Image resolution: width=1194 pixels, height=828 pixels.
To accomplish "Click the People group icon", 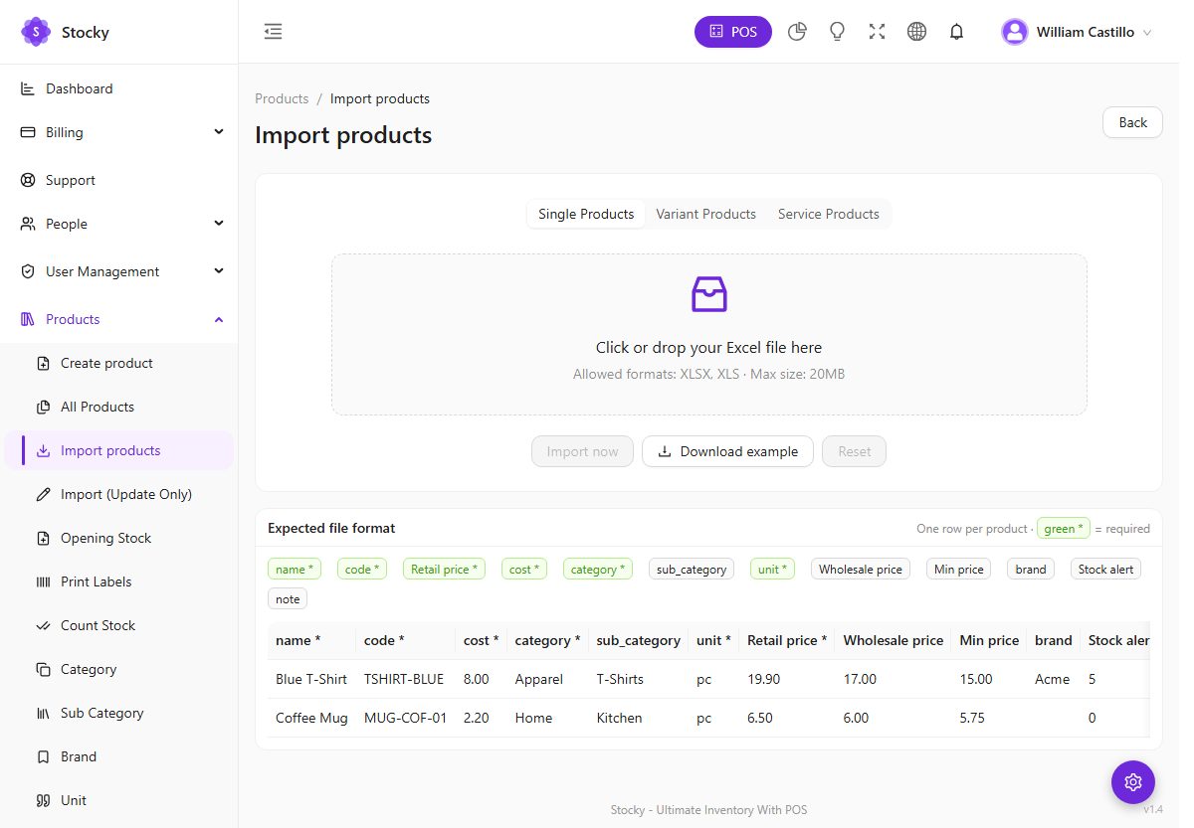I will [28, 224].
